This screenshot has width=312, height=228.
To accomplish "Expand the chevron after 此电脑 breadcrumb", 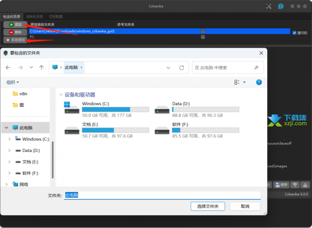I will click(x=81, y=67).
